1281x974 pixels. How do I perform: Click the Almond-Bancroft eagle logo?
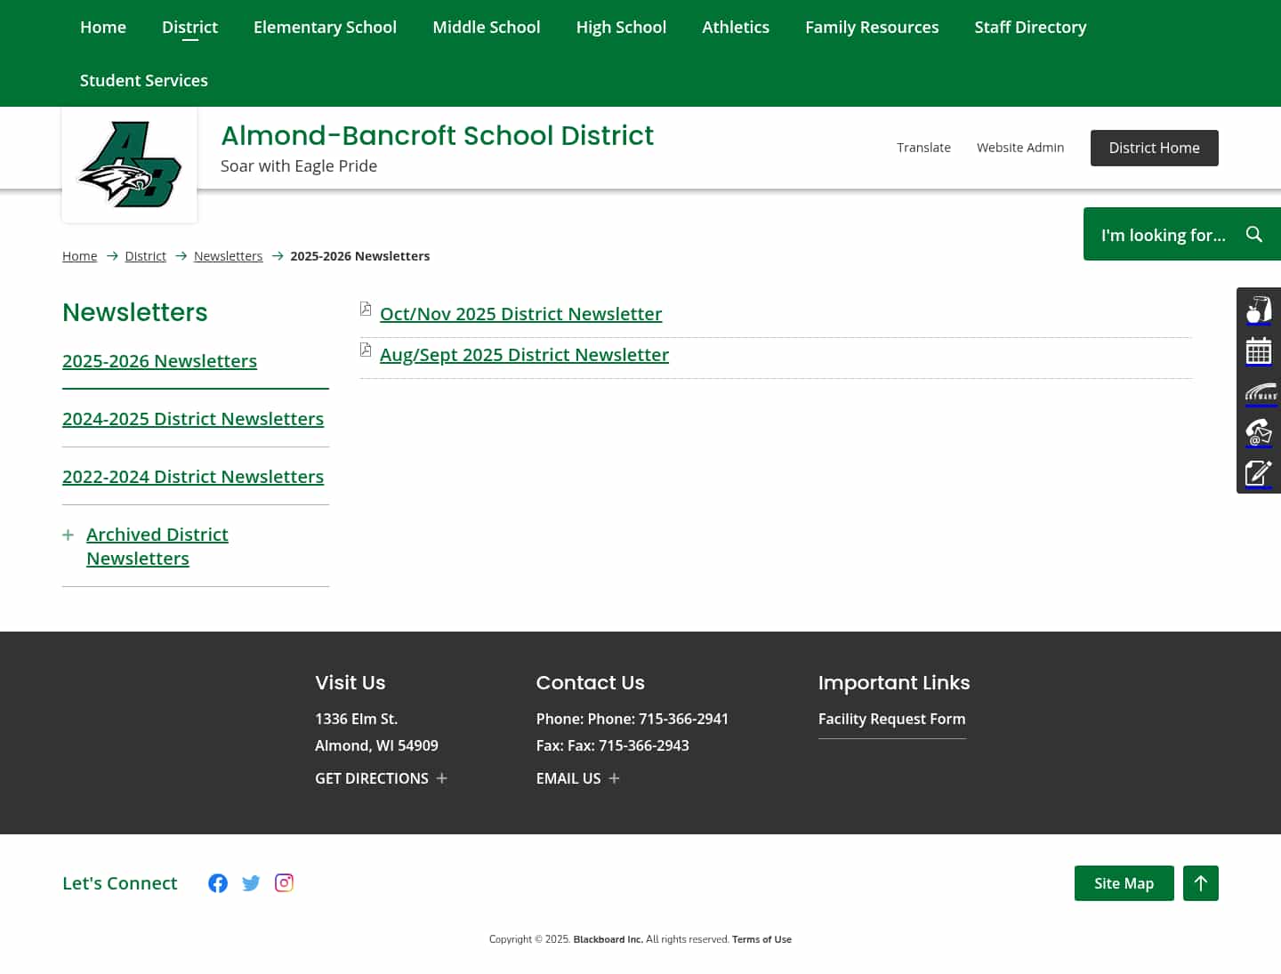tap(130, 165)
